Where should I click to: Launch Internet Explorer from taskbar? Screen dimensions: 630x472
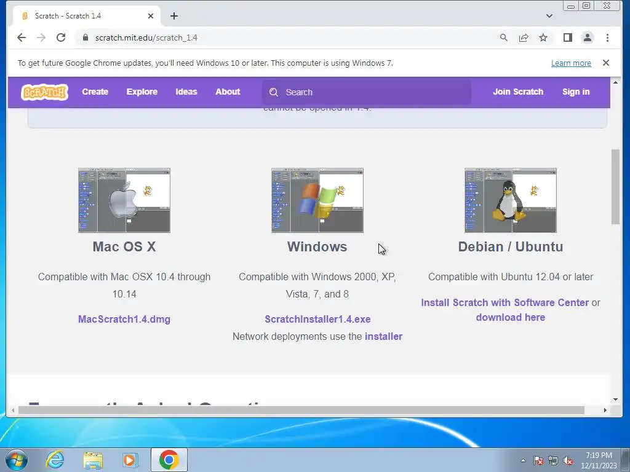pos(55,460)
